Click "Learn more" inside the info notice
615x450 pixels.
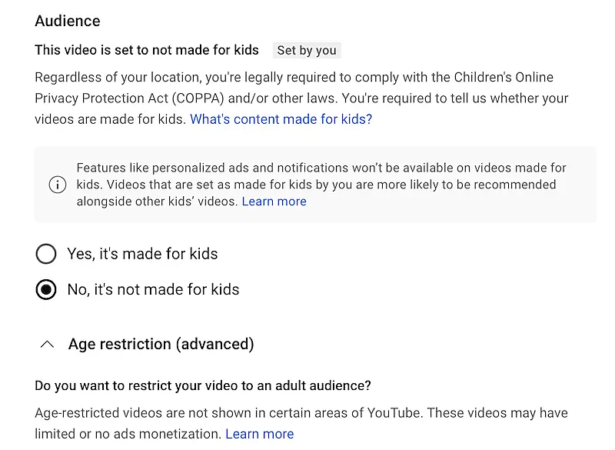tap(274, 202)
